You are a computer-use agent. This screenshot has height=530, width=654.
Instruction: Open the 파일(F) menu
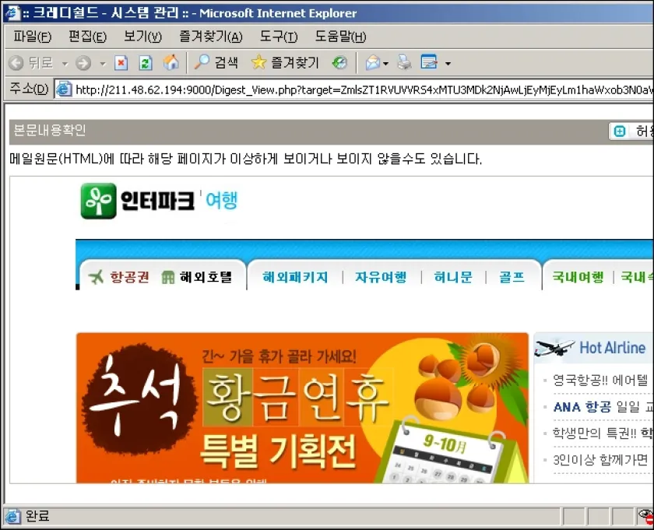tap(32, 37)
